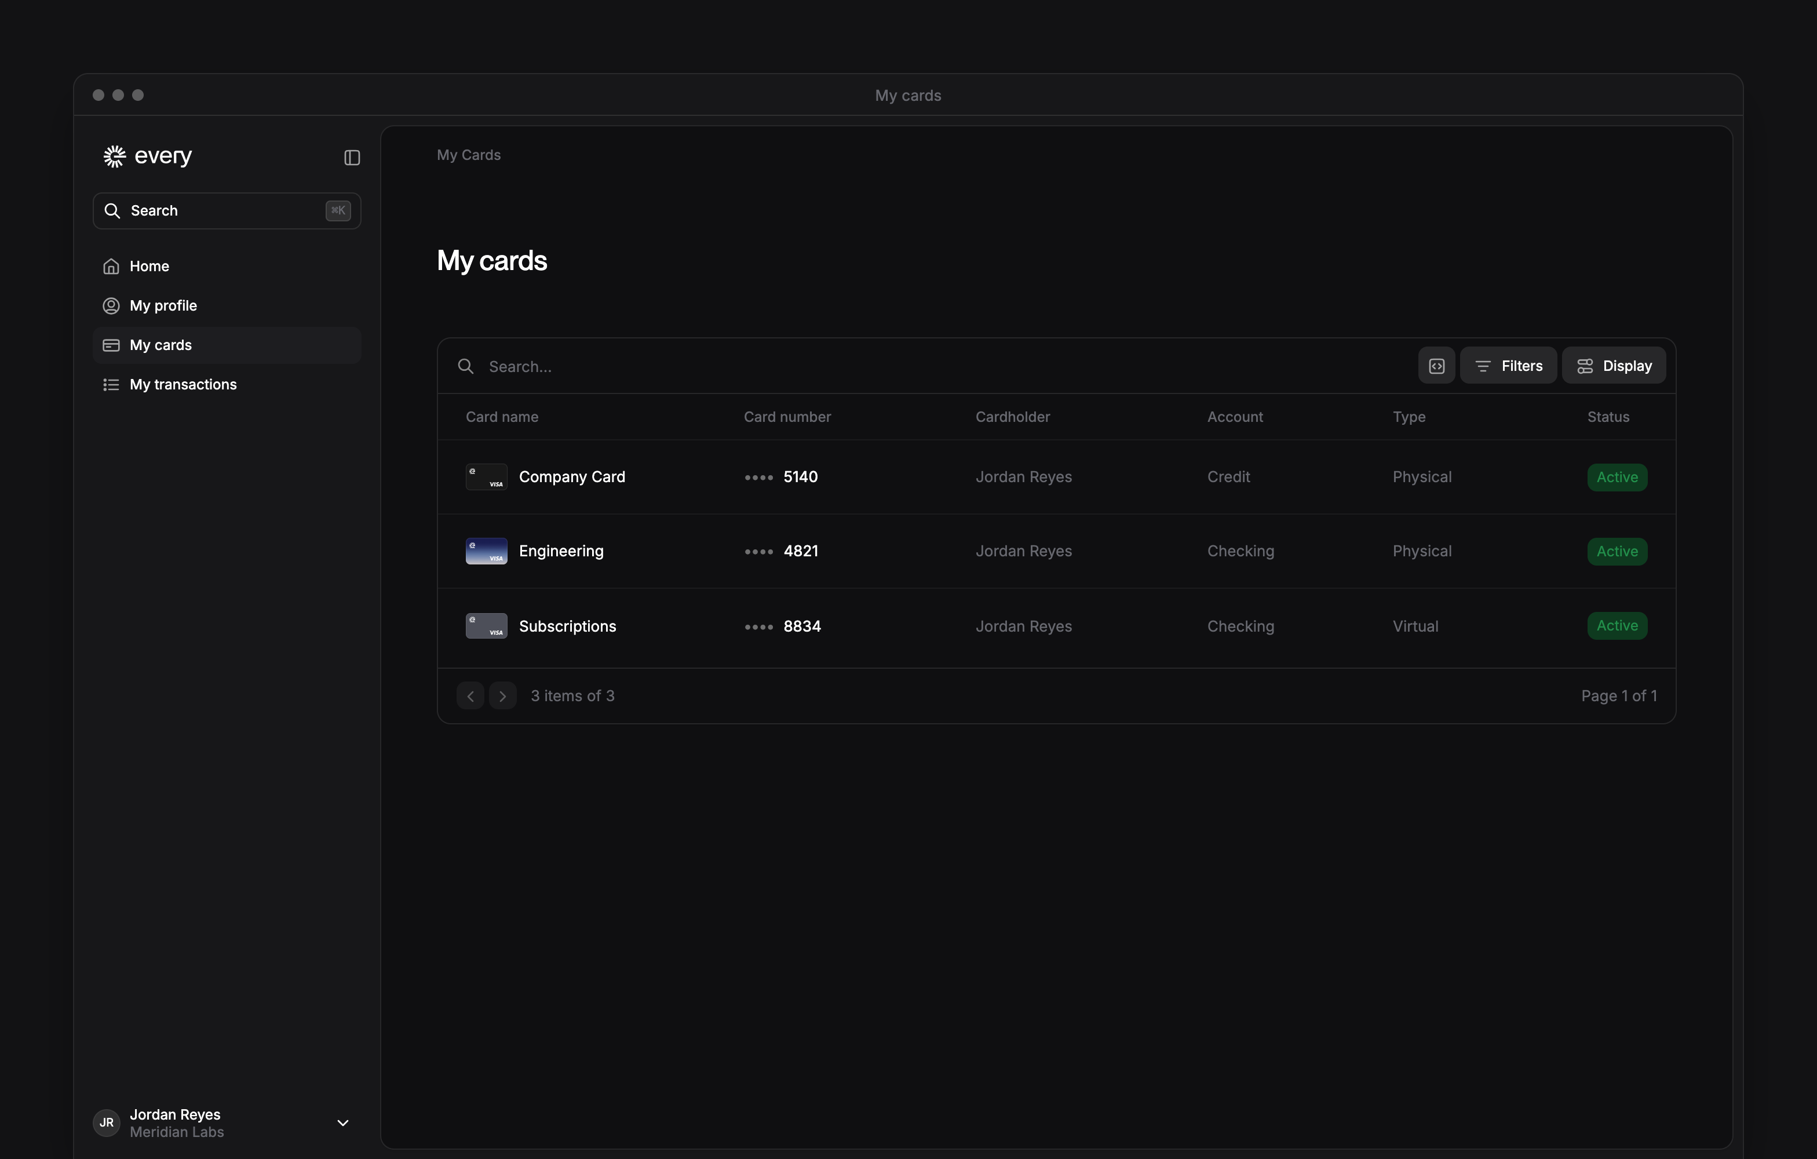
Task: Click the Account column header
Action: coord(1235,417)
